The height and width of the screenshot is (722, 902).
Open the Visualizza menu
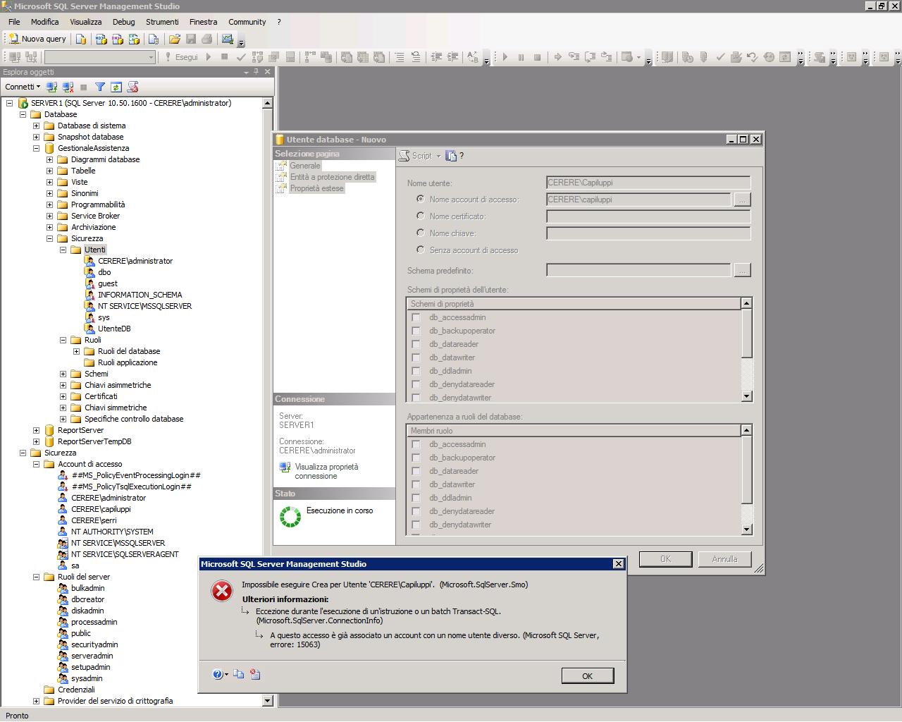click(85, 22)
